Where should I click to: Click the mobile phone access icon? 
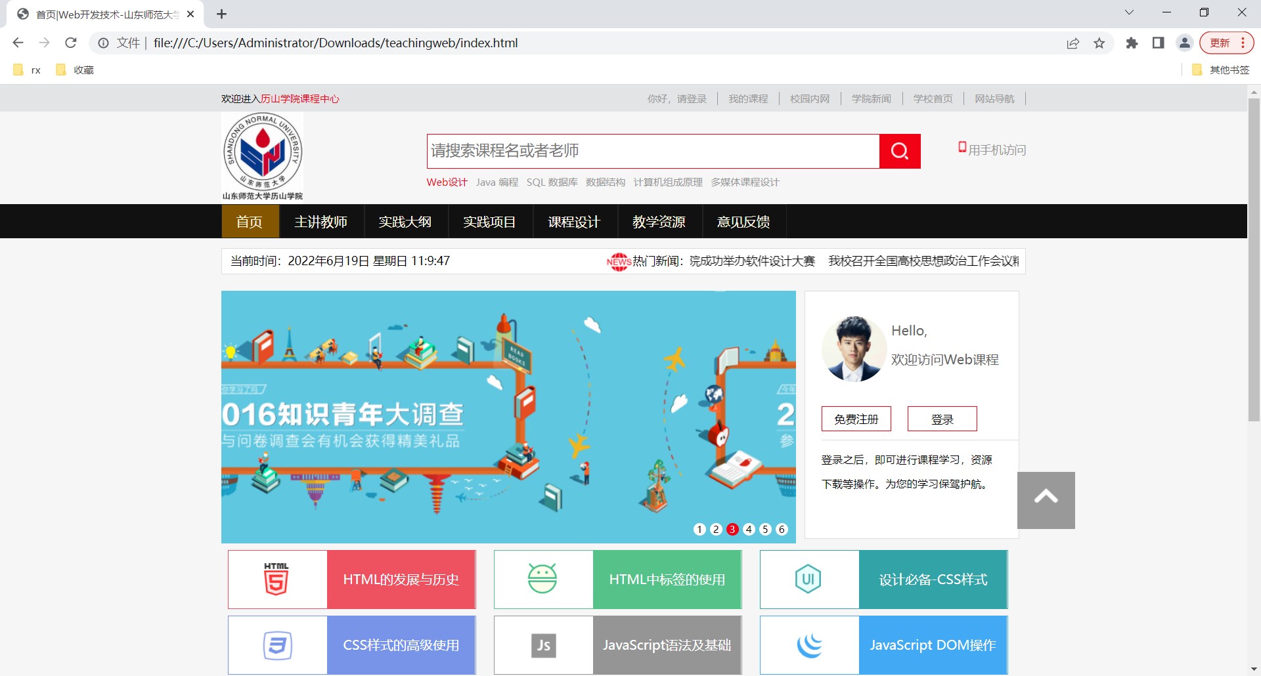point(962,148)
